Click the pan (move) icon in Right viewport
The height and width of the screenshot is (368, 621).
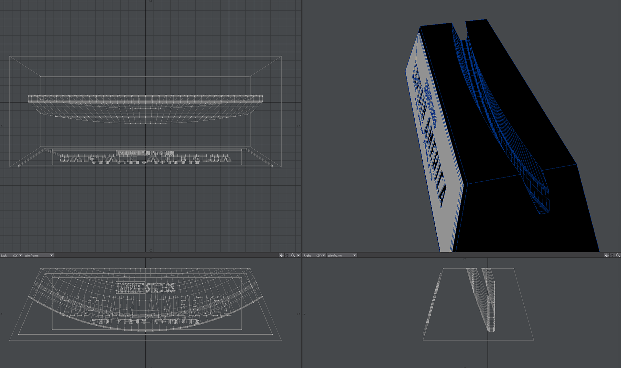click(x=607, y=255)
